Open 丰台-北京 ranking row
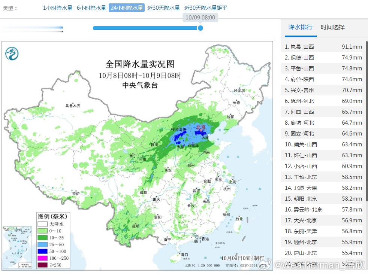Image resolution: width=368 pixels, height=274 pixels. point(323,177)
